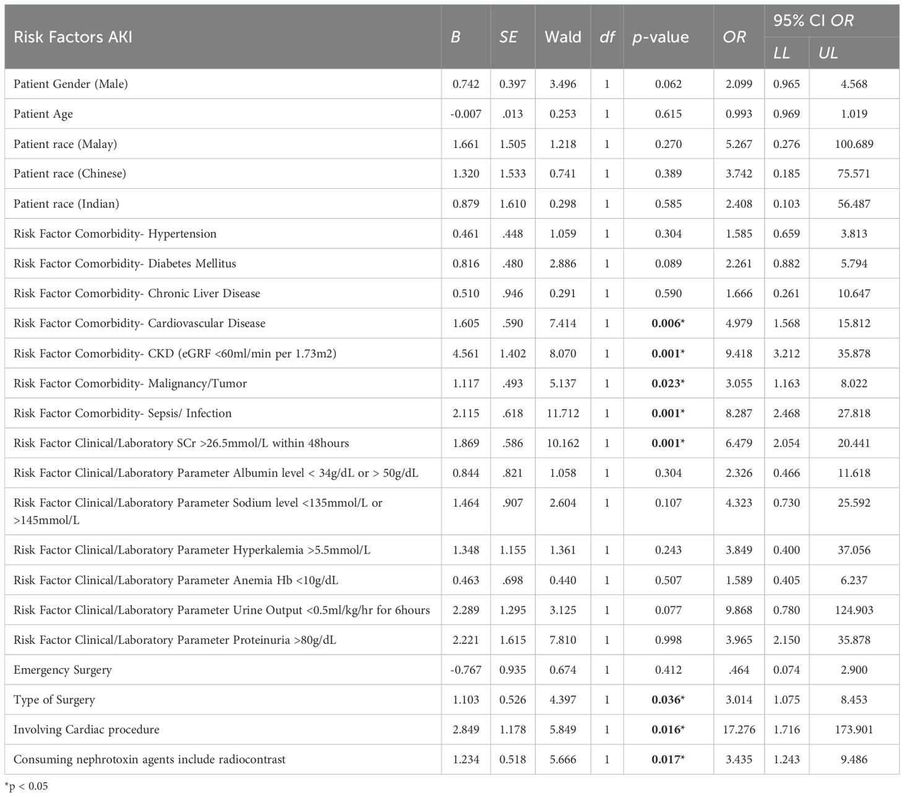
Task: Select the p-value 0.023* for Malignancy/Tumor
Action: pos(668,383)
